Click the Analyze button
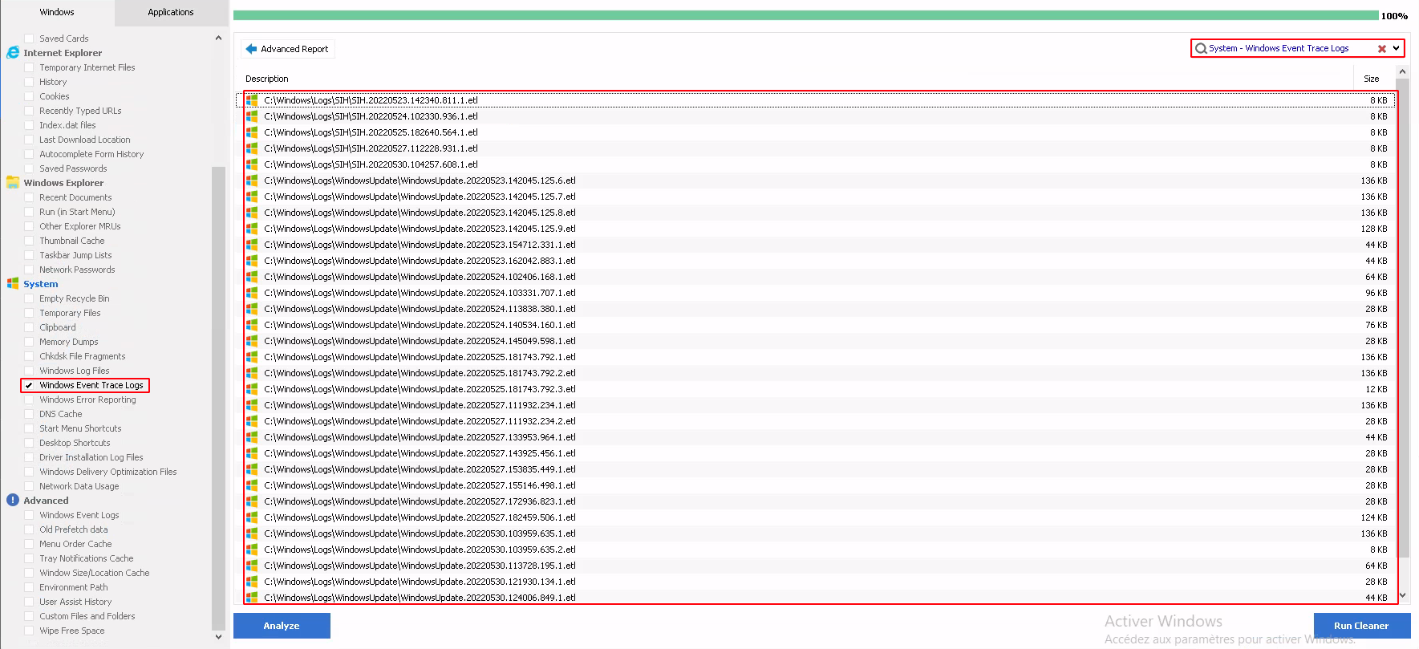Image resolution: width=1419 pixels, height=649 pixels. pyautogui.click(x=282, y=626)
